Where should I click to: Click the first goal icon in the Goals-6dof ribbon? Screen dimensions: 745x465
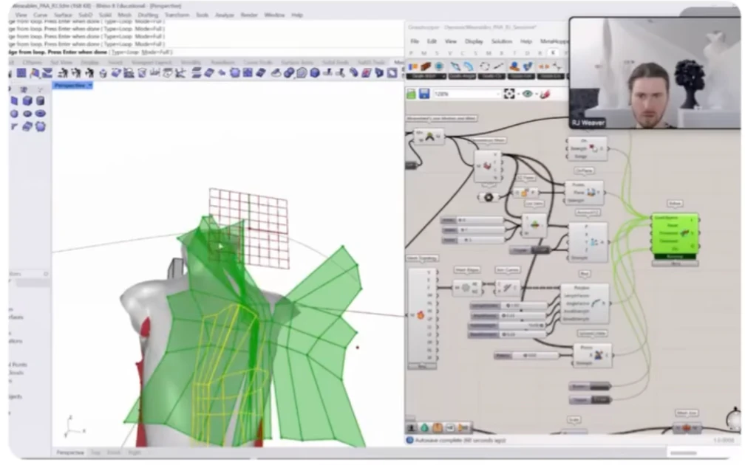pyautogui.click(x=412, y=67)
